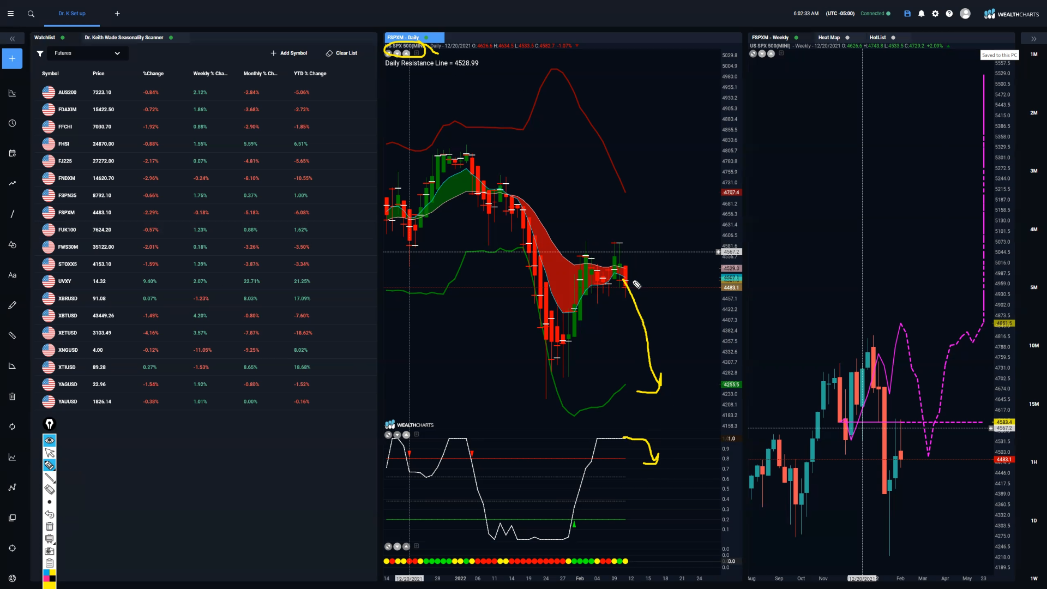Sort by Monthly % Change column header

tap(260, 74)
